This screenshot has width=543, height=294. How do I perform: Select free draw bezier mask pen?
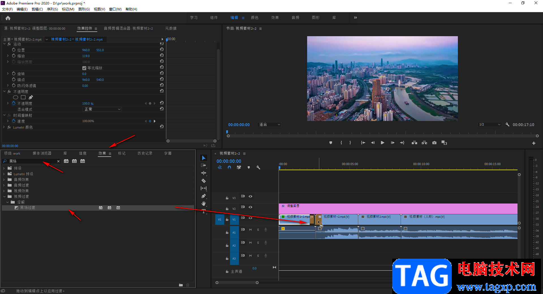click(31, 97)
